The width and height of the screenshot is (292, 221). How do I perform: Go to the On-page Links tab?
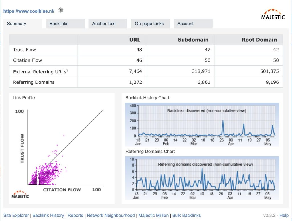151,24
